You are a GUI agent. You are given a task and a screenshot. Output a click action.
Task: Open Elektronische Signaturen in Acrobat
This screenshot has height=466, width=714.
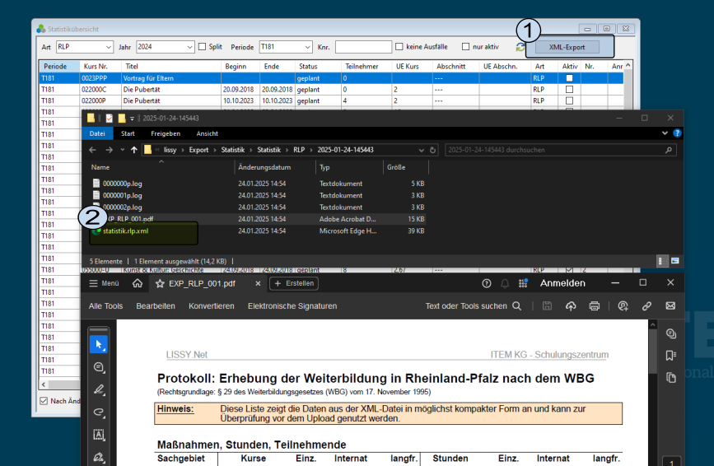[x=292, y=306]
